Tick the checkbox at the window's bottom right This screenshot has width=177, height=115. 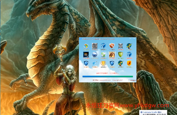129,81
